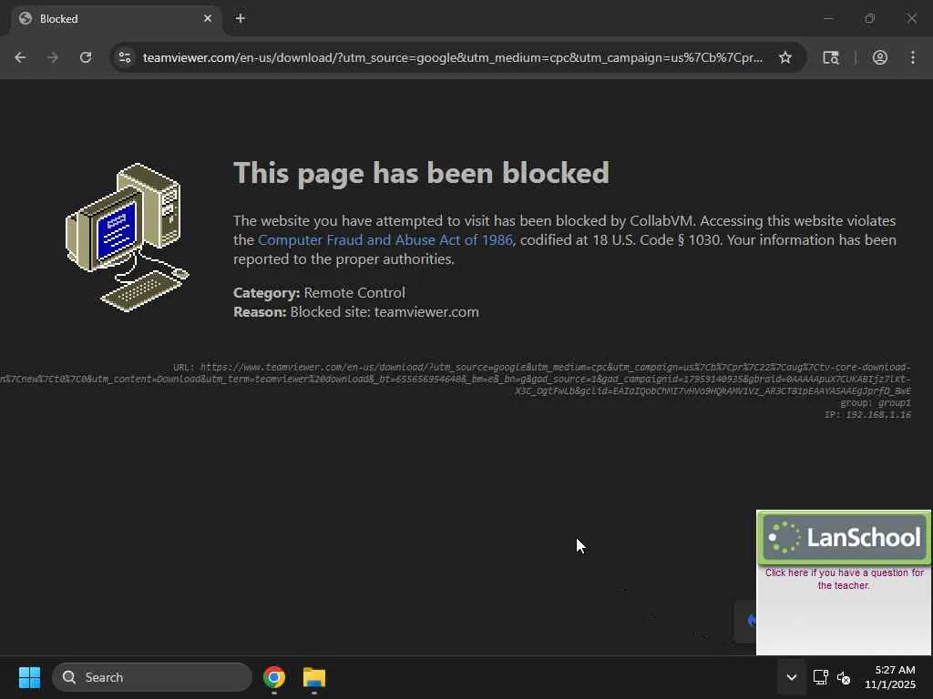Show hidden system tray icons
The height and width of the screenshot is (699, 933).
(x=792, y=677)
